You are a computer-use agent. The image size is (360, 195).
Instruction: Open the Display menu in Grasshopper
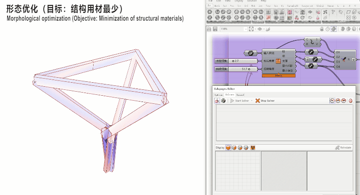click(x=239, y=1)
